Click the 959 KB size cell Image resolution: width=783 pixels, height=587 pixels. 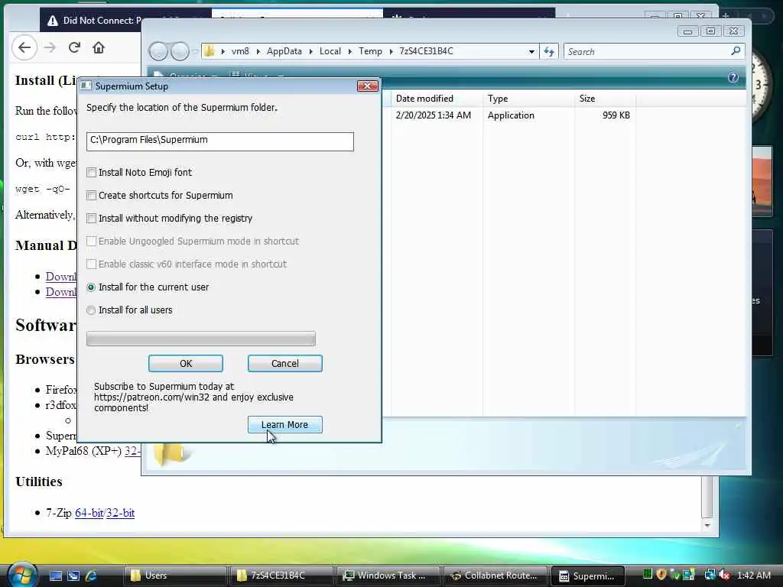point(616,115)
